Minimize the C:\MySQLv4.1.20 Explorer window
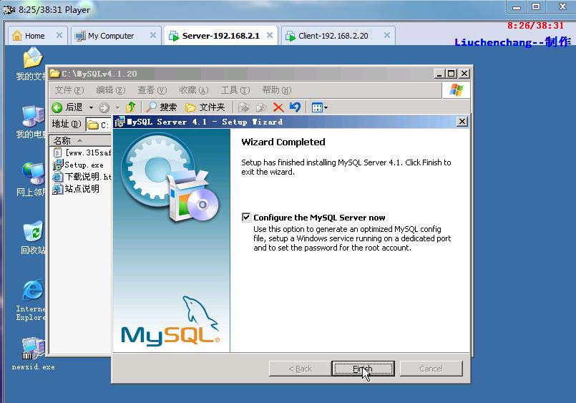Viewport: 576px width, 403px height. tap(439, 74)
